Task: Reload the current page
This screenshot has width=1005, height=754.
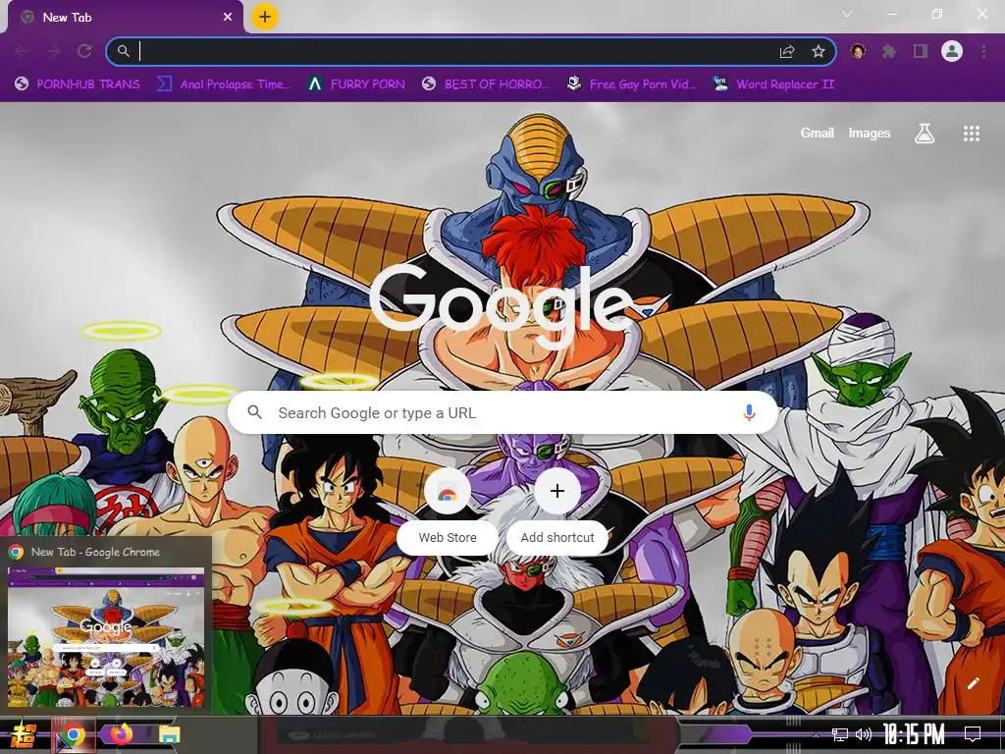Action: 84,51
